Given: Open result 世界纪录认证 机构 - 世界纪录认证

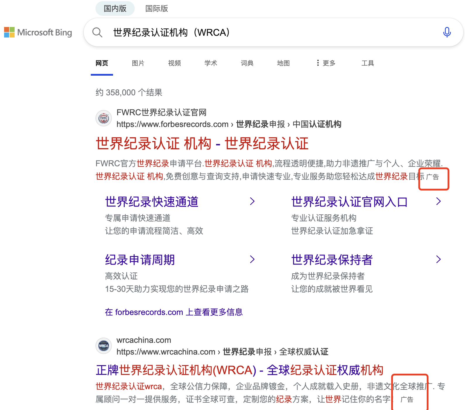Looking at the screenshot, I should [202, 144].
